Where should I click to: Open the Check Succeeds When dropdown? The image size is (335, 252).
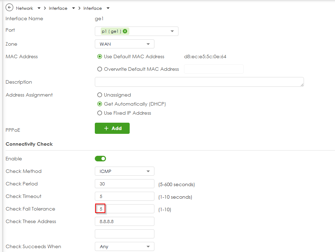(x=124, y=247)
